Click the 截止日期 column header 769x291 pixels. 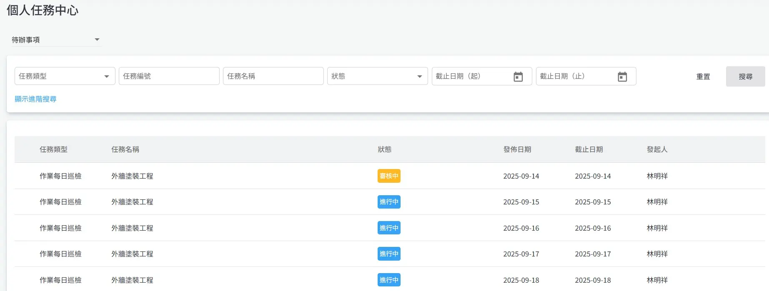pyautogui.click(x=589, y=149)
